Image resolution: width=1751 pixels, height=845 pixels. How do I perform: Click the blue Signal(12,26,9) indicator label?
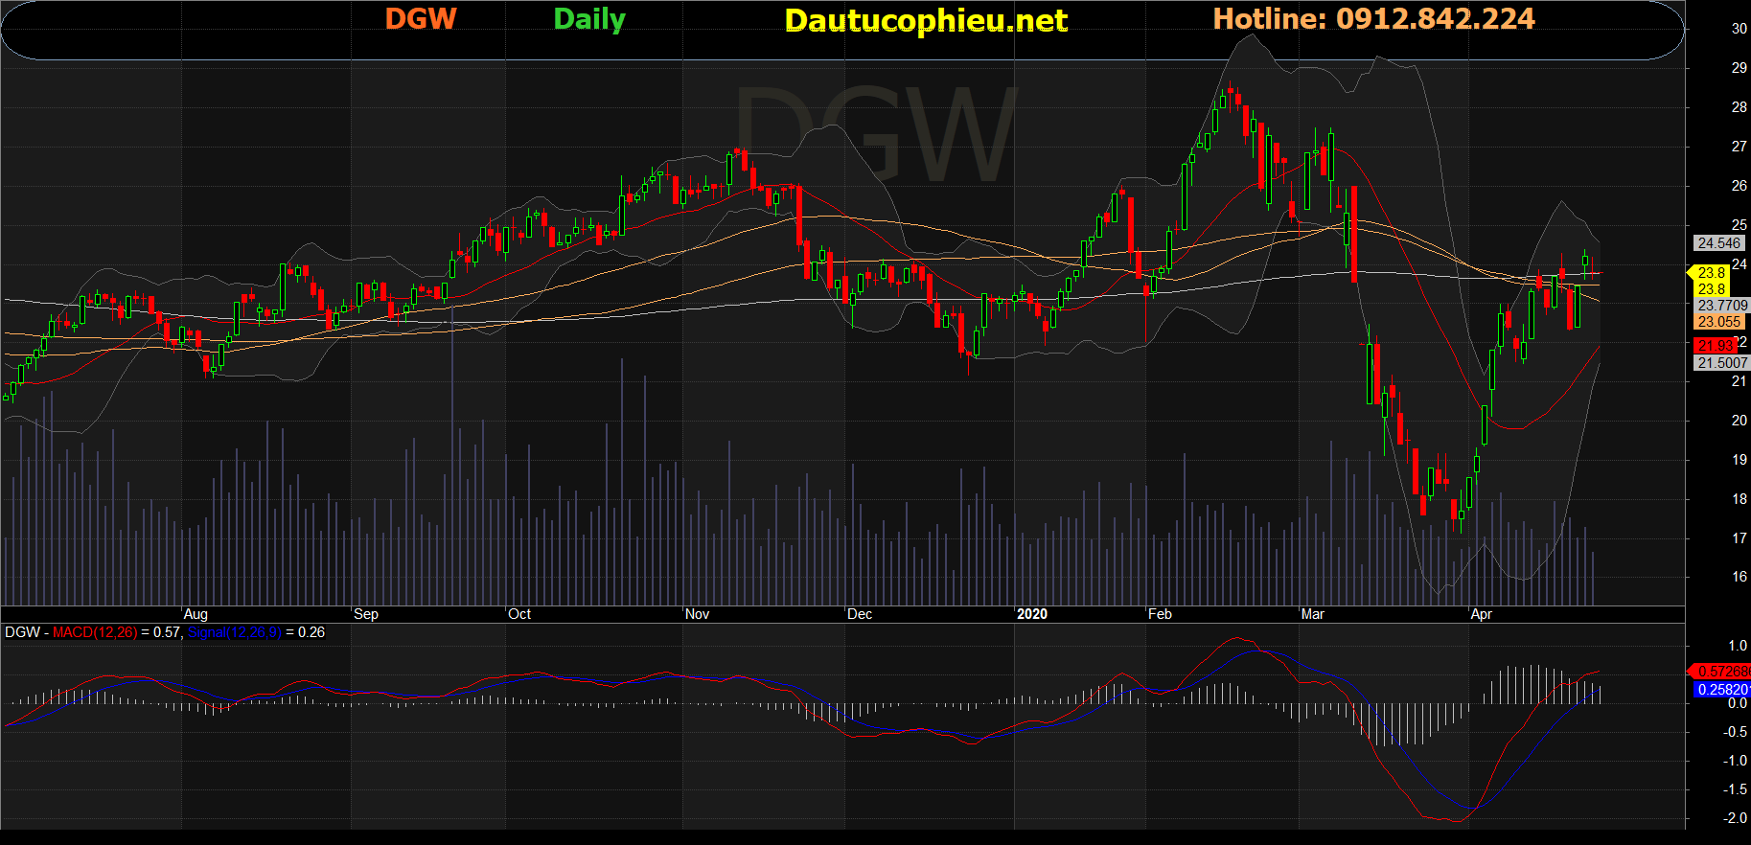click(x=235, y=632)
